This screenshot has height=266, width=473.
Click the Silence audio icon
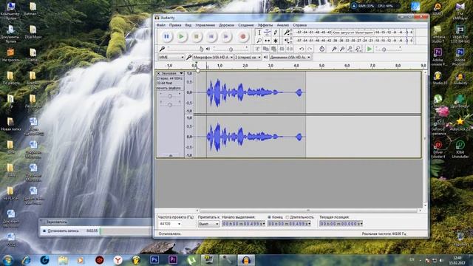click(290, 49)
